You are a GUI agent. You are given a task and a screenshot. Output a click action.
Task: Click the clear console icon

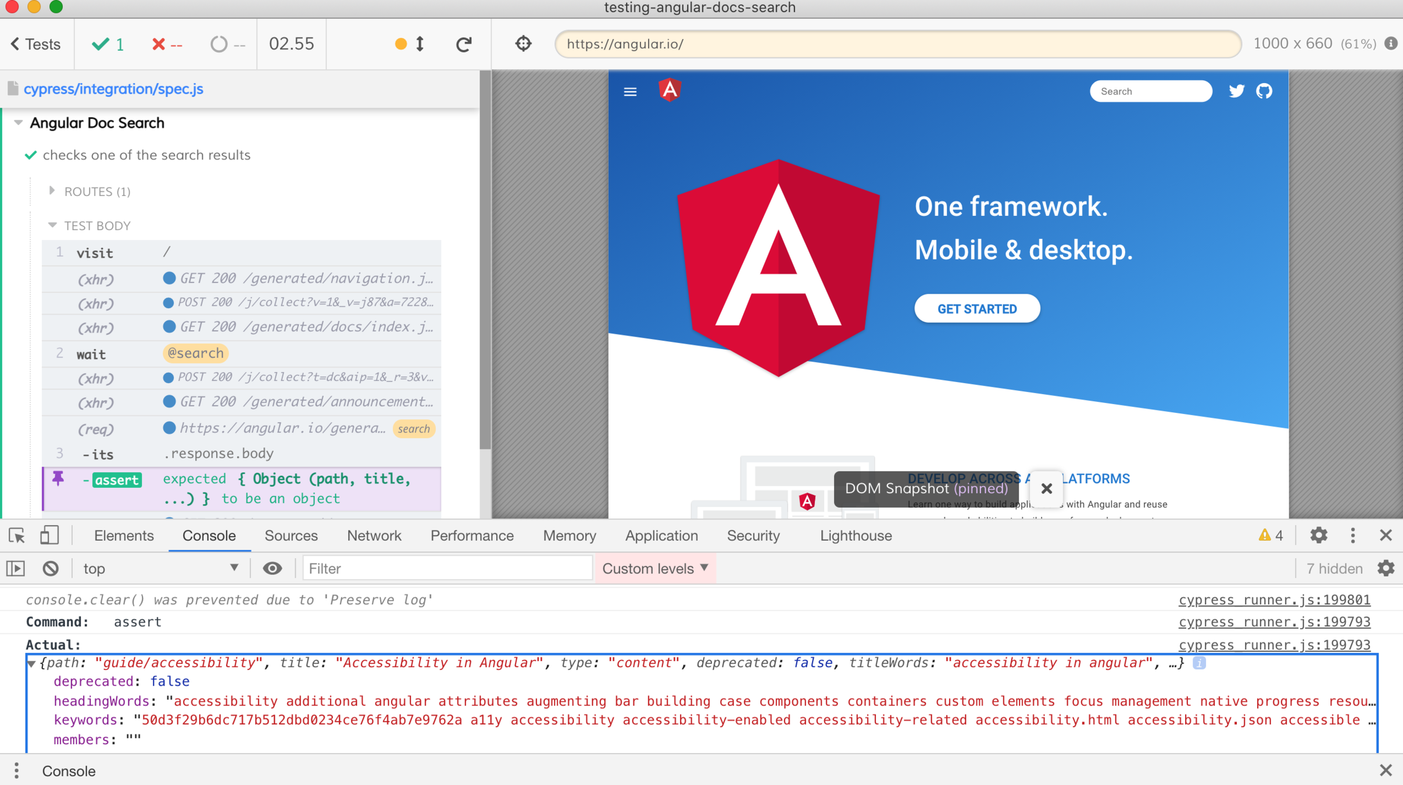[x=51, y=568]
